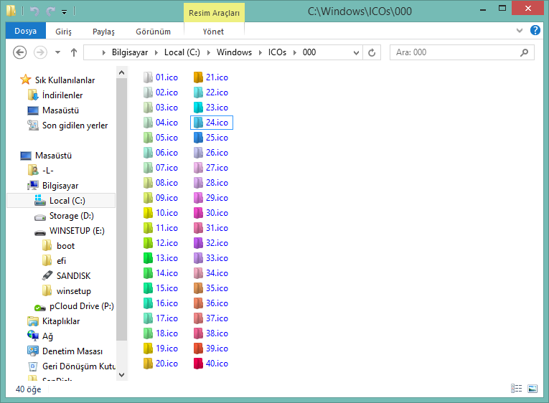Viewport: 549px width, 403px height.
Task: Select the amber 20.ico folder icon
Action: [x=148, y=363]
